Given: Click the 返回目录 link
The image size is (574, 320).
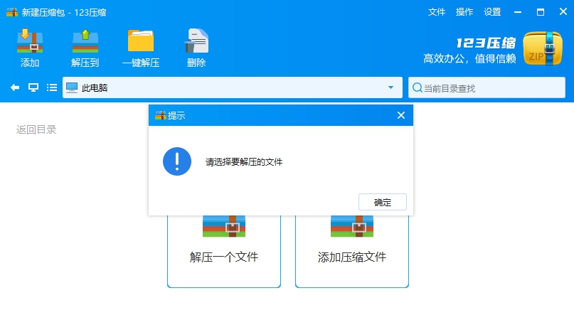Looking at the screenshot, I should tap(36, 129).
